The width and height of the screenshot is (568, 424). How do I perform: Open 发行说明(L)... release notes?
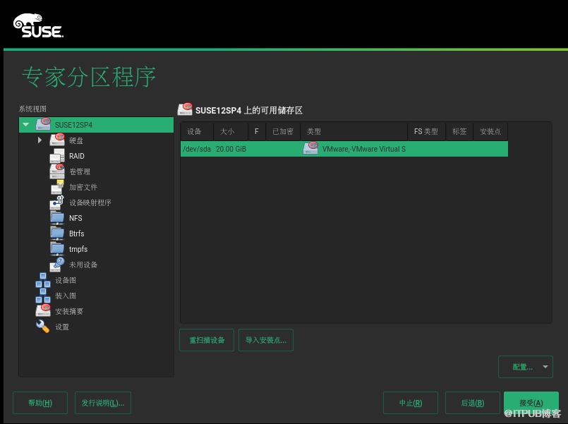103,403
